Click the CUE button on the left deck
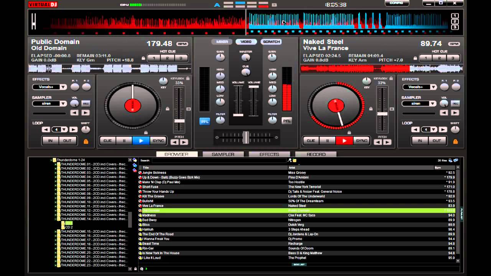The width and height of the screenshot is (491, 276). (108, 141)
